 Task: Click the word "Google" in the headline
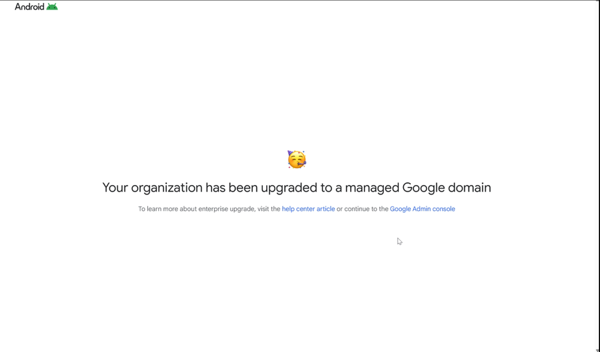tap(423, 188)
